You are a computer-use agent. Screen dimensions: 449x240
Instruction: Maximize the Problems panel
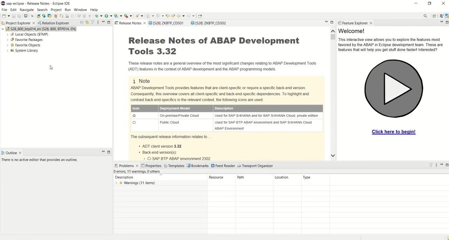point(447,165)
